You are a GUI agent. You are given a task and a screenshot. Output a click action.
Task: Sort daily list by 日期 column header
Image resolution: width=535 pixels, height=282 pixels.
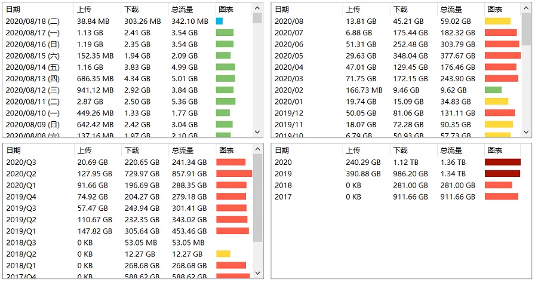pos(13,10)
